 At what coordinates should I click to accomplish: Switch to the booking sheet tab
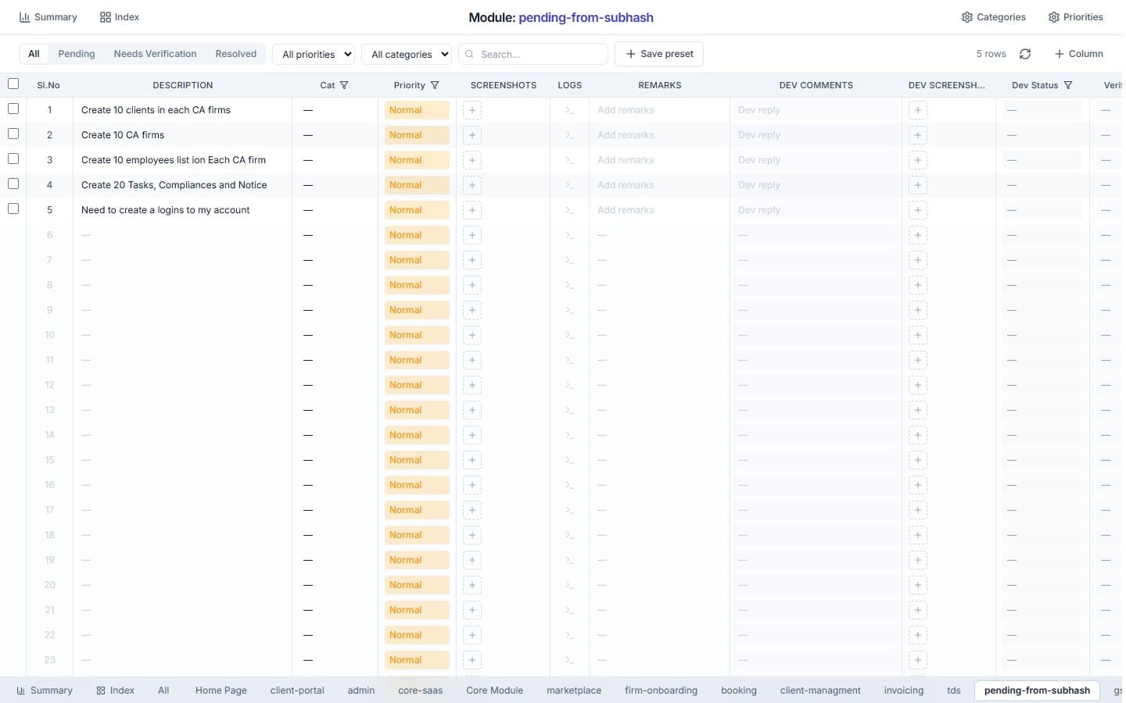(x=739, y=691)
